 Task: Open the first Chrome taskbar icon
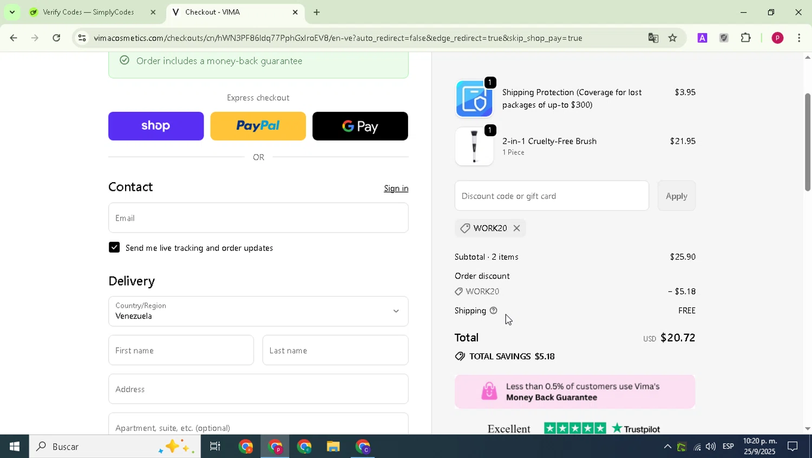[246, 447]
